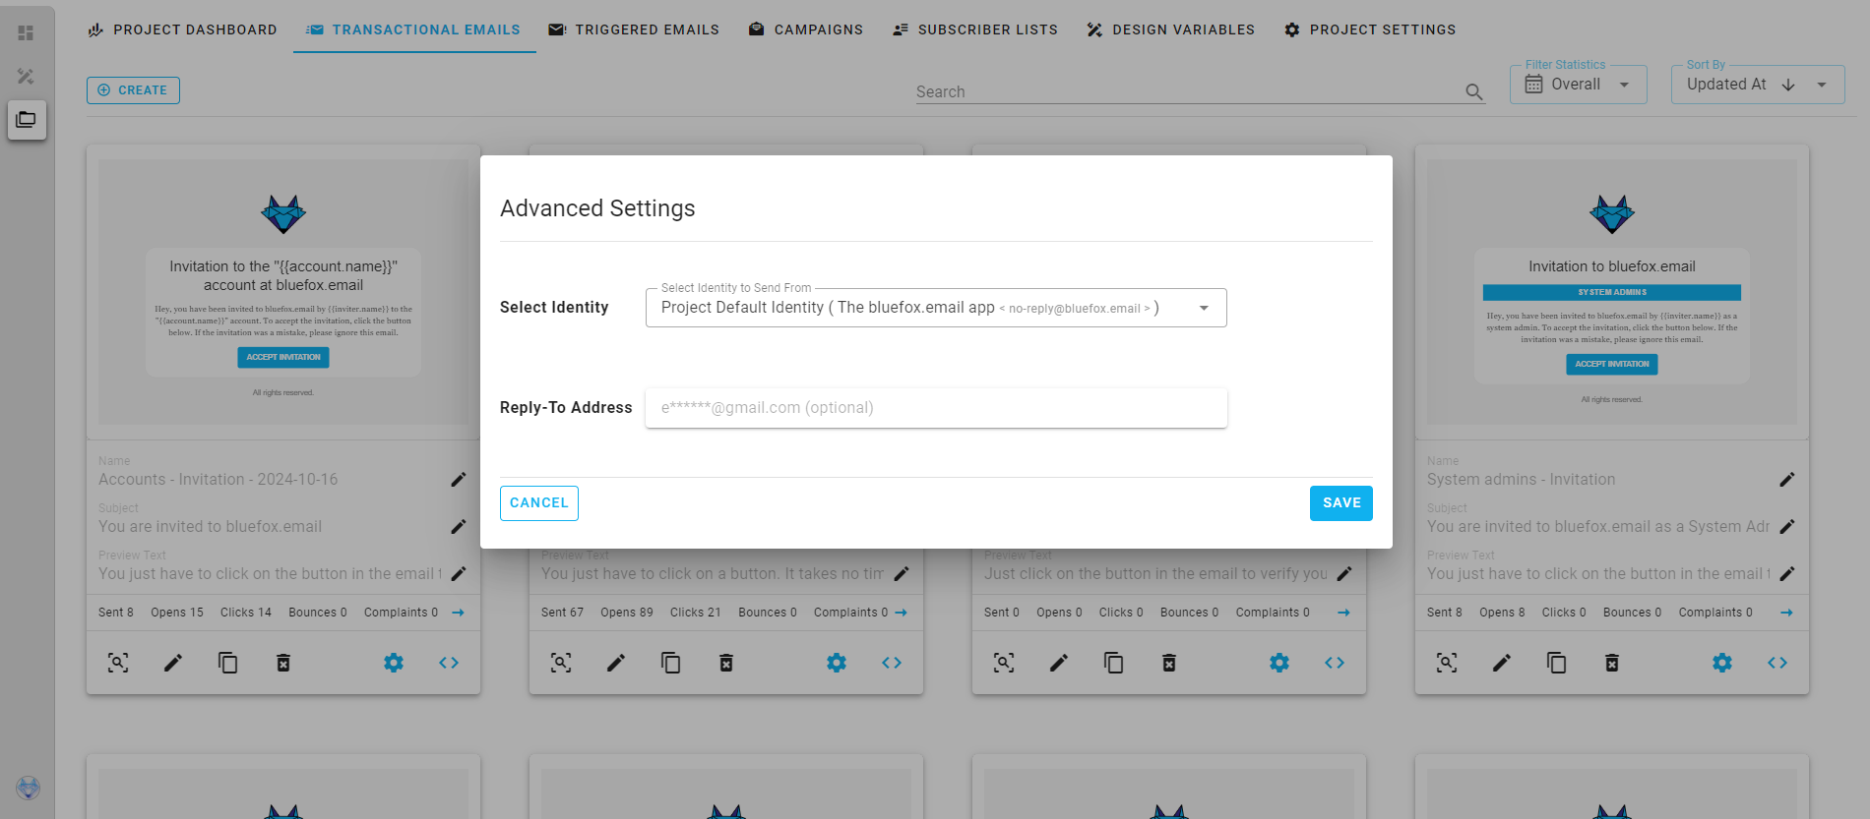The image size is (1870, 819).
Task: Show code for the System admins - Invitation card
Action: click(1777, 663)
